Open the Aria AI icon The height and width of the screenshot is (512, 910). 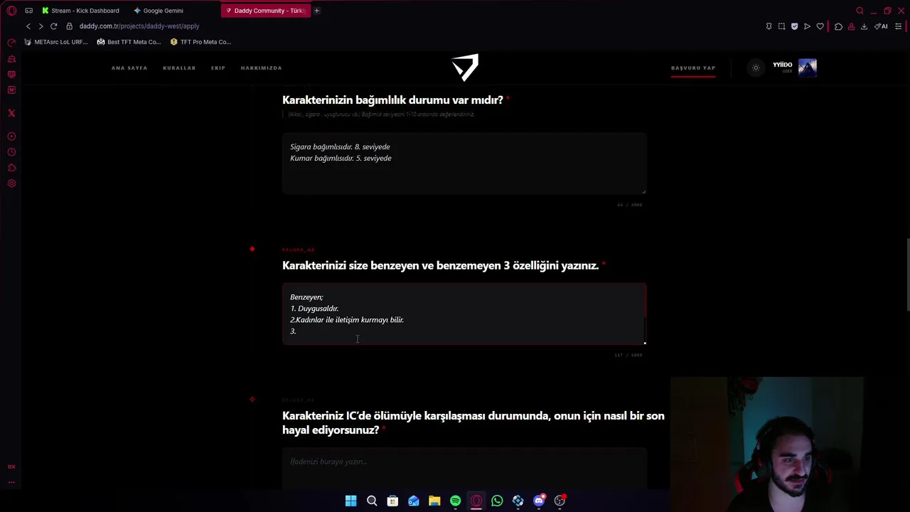pos(881,26)
